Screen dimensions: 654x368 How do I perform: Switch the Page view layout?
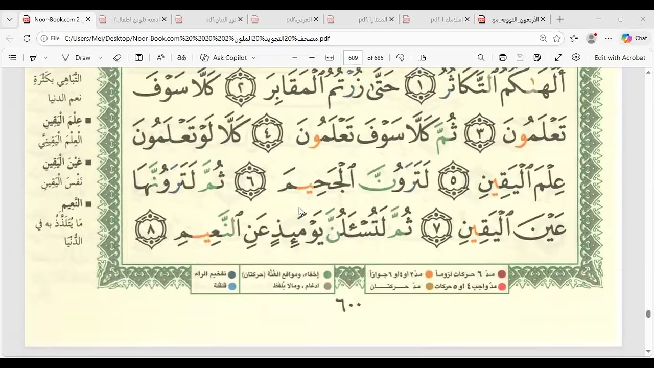point(422,58)
